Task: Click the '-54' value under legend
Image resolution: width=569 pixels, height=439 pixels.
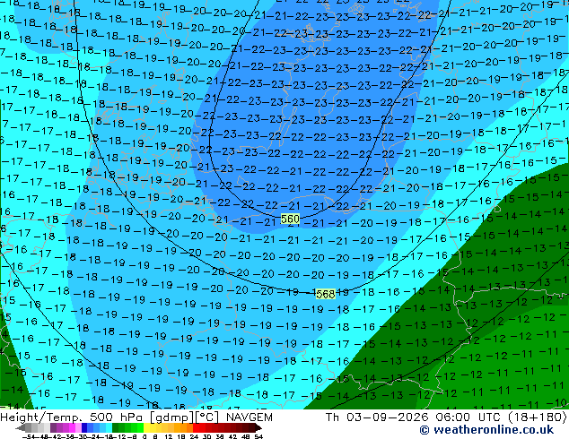Action: point(29,436)
